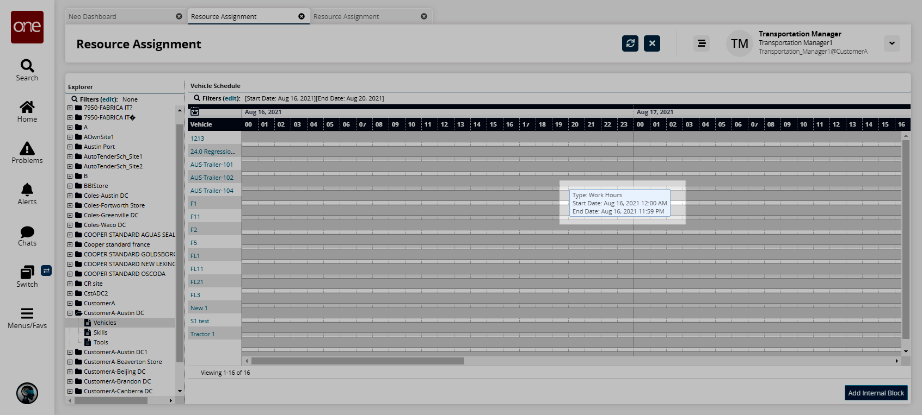
Task: Close the Resource Assignment page with X button
Action: pyautogui.click(x=652, y=43)
